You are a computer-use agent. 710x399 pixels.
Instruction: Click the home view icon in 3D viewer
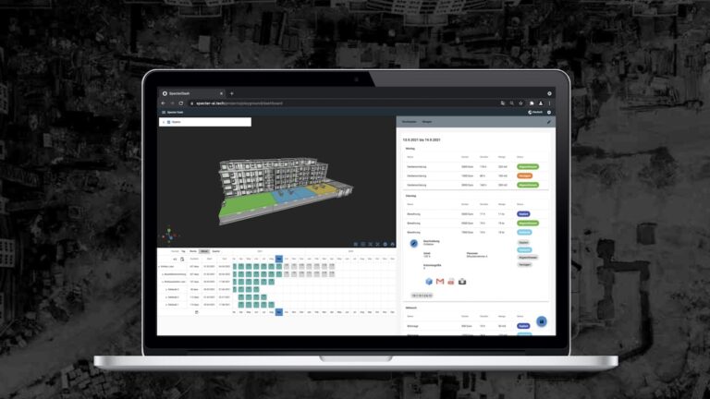coord(392,245)
